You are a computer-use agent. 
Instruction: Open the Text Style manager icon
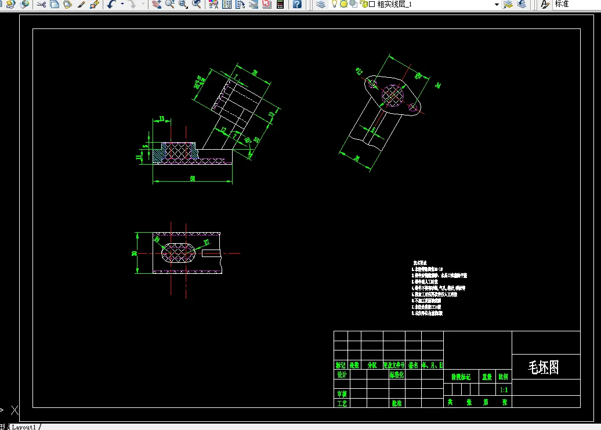tap(545, 4)
